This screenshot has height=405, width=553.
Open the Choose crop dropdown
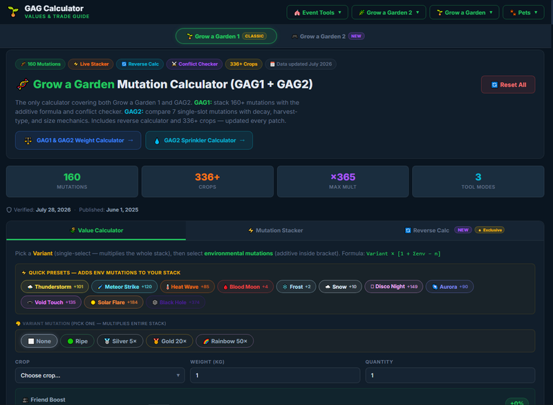(x=100, y=375)
